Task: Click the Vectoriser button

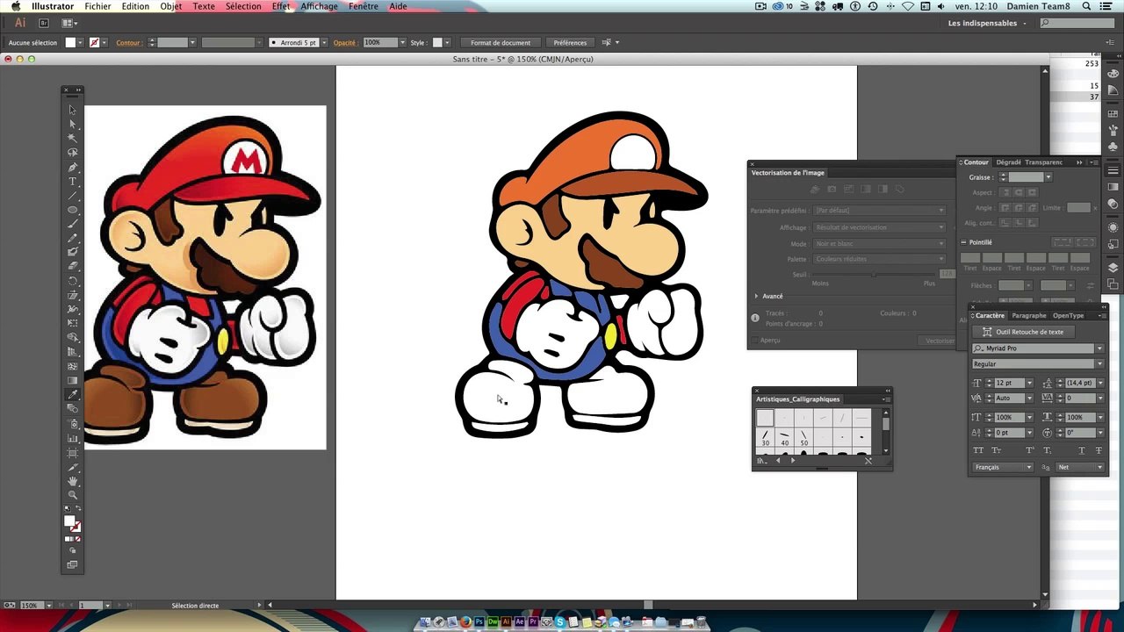Action: pyautogui.click(x=940, y=341)
